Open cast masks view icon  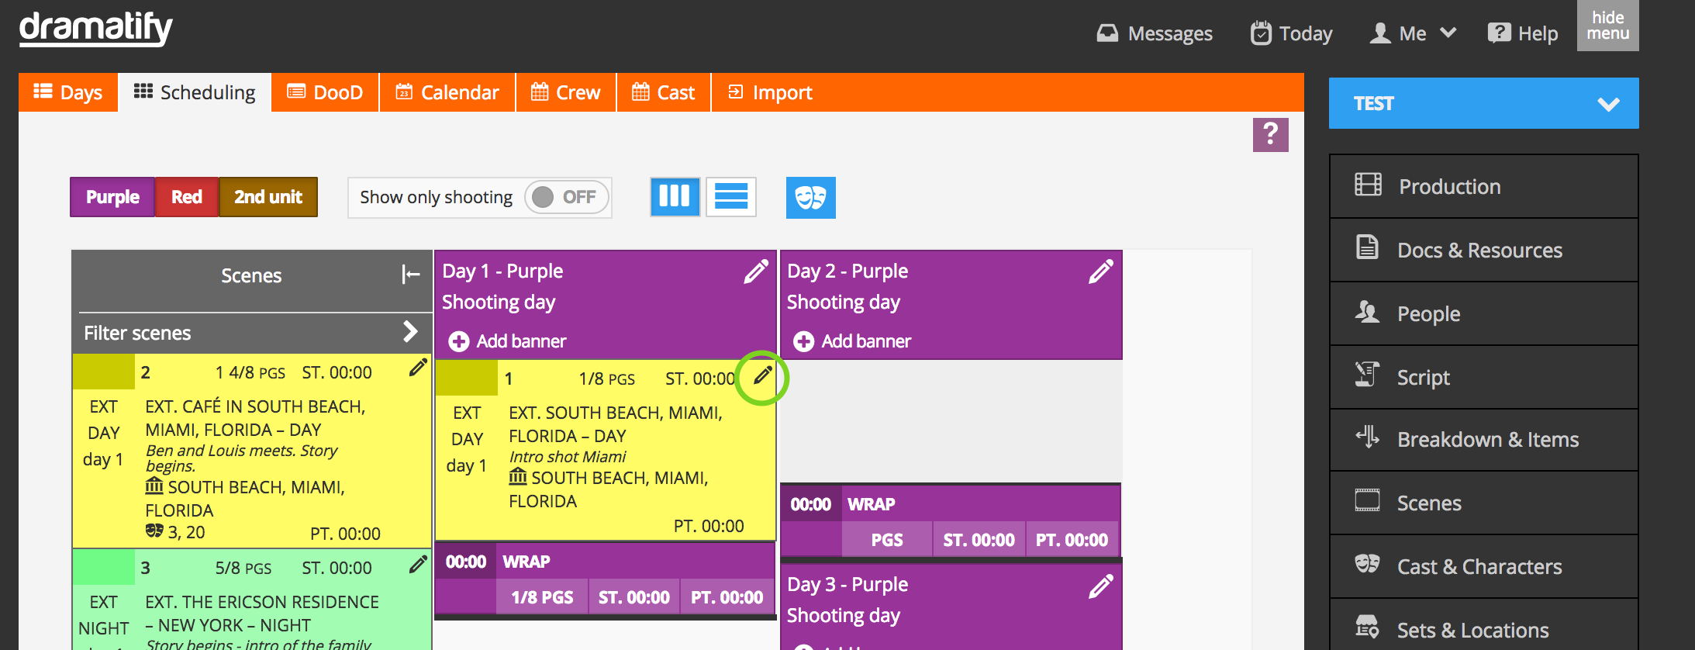pos(810,198)
